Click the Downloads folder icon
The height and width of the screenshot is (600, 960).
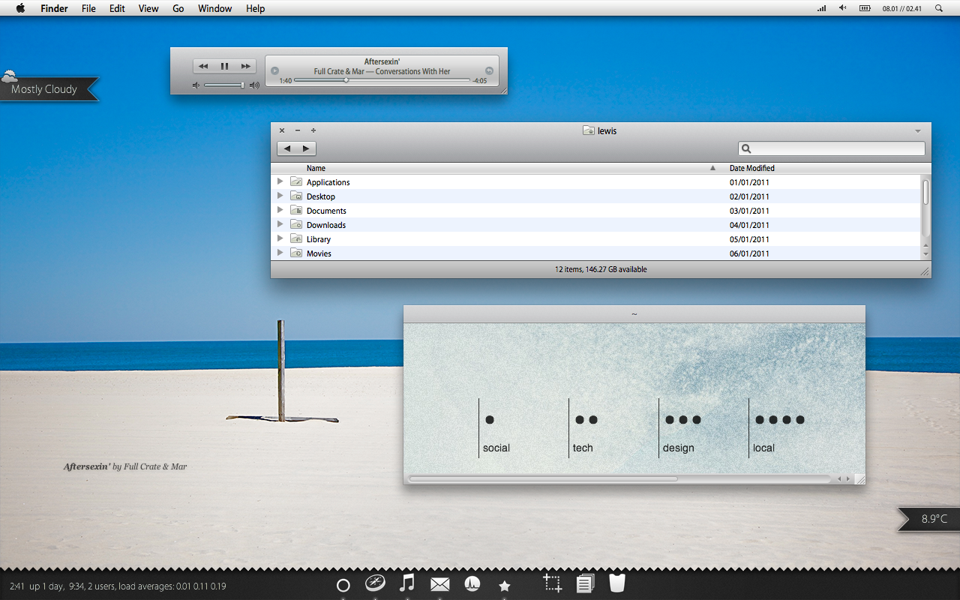click(x=296, y=225)
